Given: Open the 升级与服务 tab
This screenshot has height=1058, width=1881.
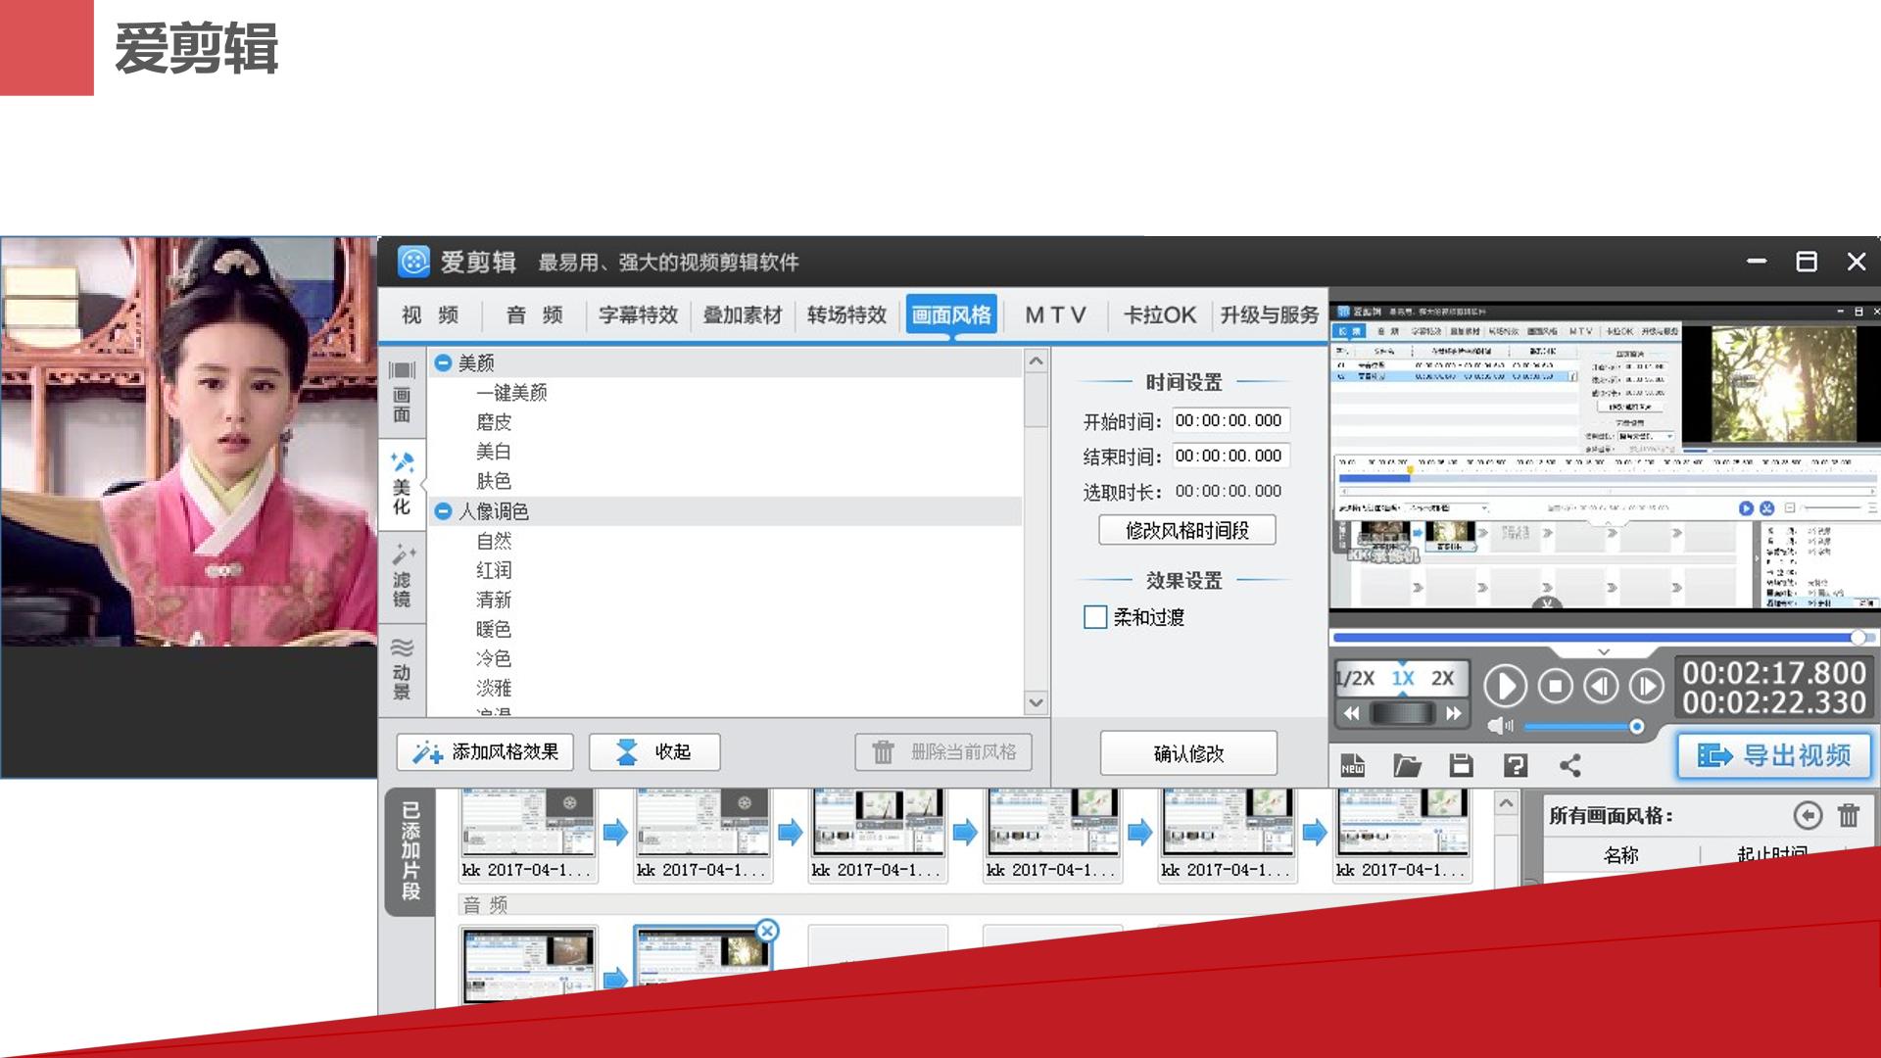Looking at the screenshot, I should (x=1269, y=315).
